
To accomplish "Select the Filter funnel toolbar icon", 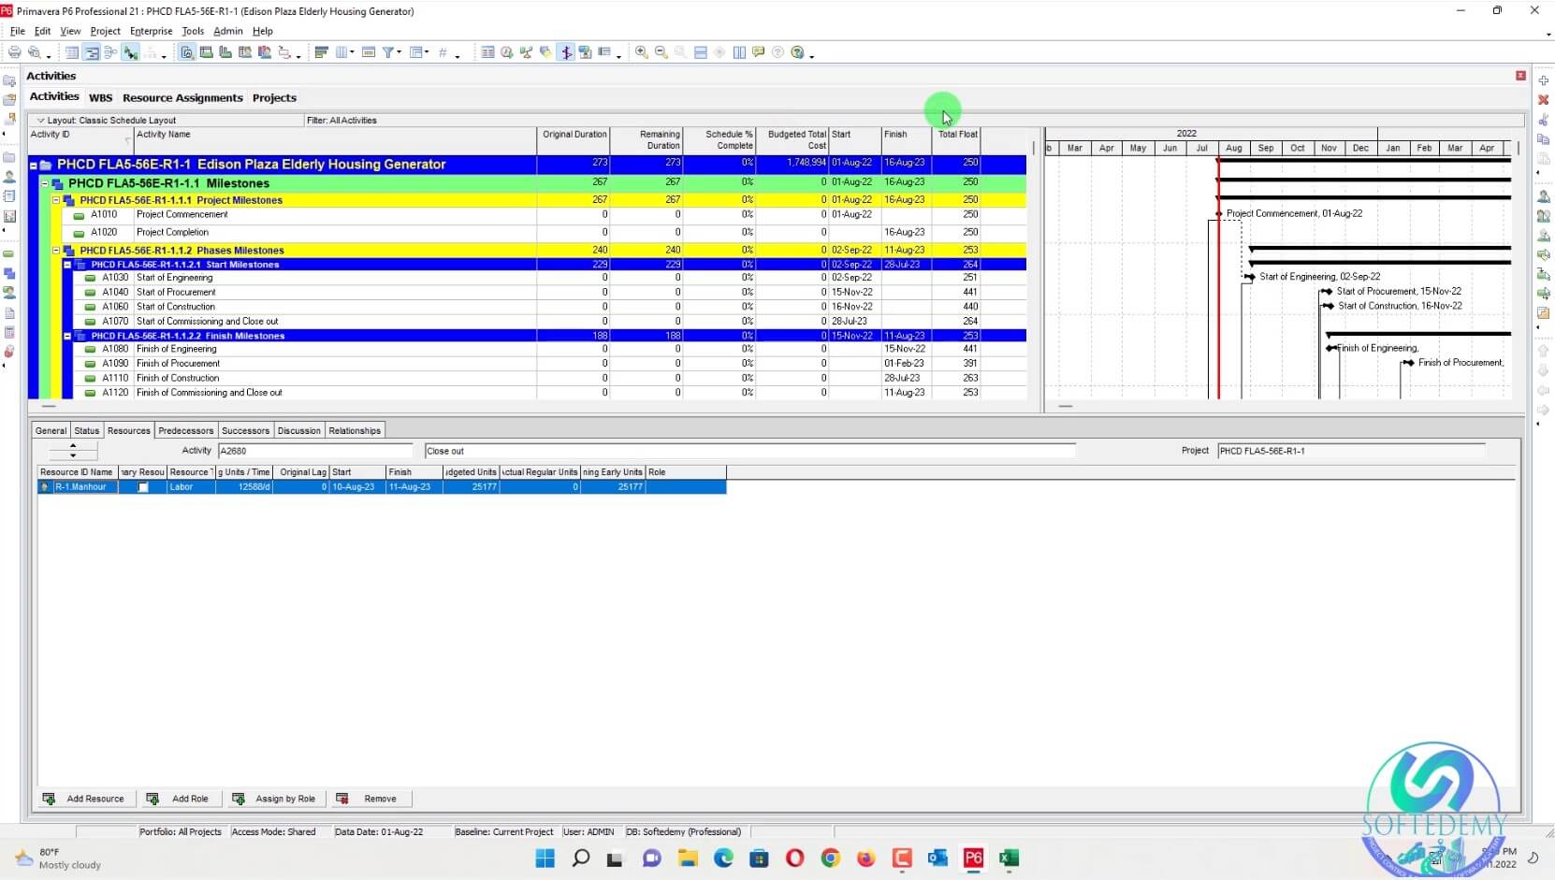I will pyautogui.click(x=388, y=52).
